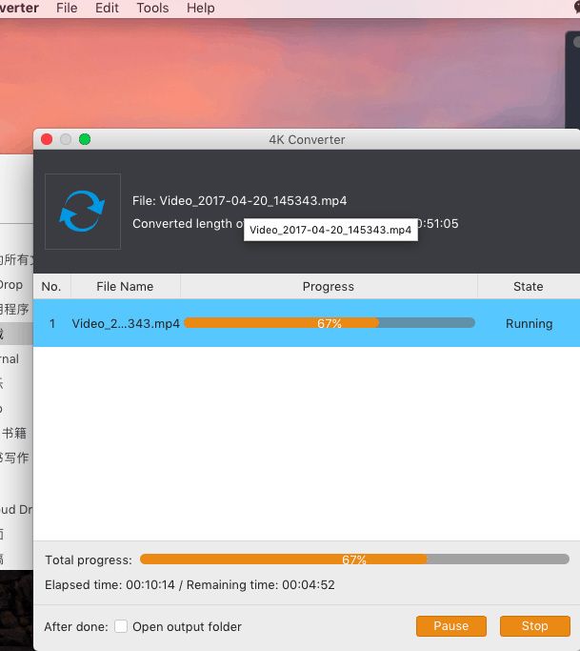
Task: Click the File: Video_2017-04-20_145343.mp4 label
Action: point(239,200)
